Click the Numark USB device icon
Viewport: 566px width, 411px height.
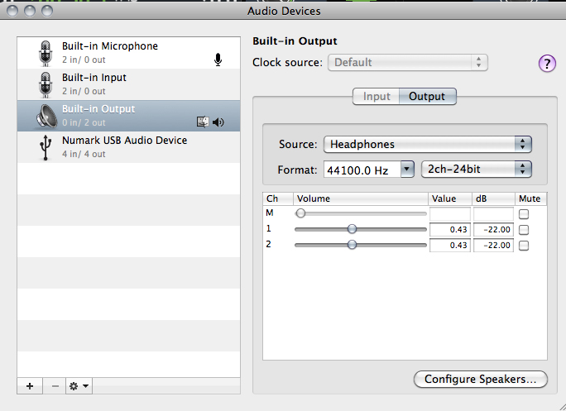click(x=44, y=147)
